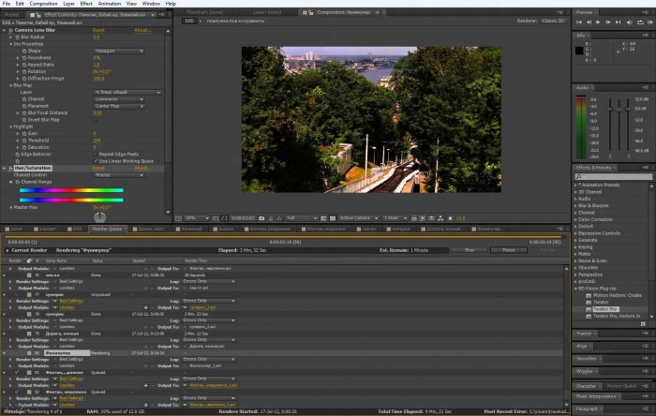Jump to last frame in Preview panel
Screen dimensions: 656x416
tap(618, 22)
